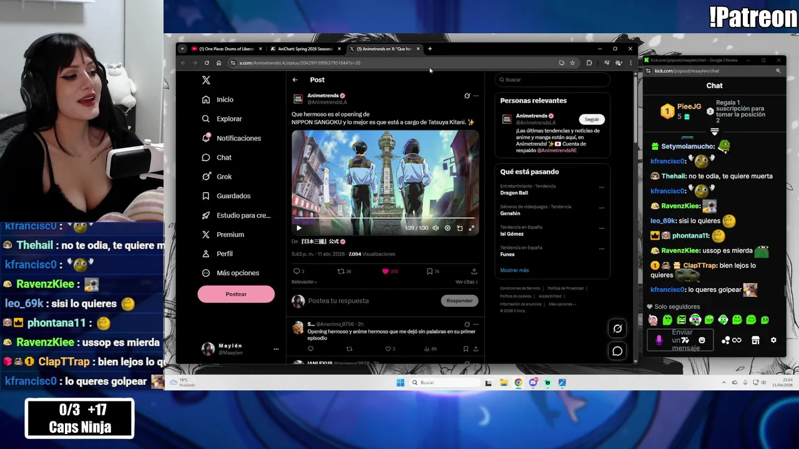Click the infinity icon in Kick chat

(737, 340)
